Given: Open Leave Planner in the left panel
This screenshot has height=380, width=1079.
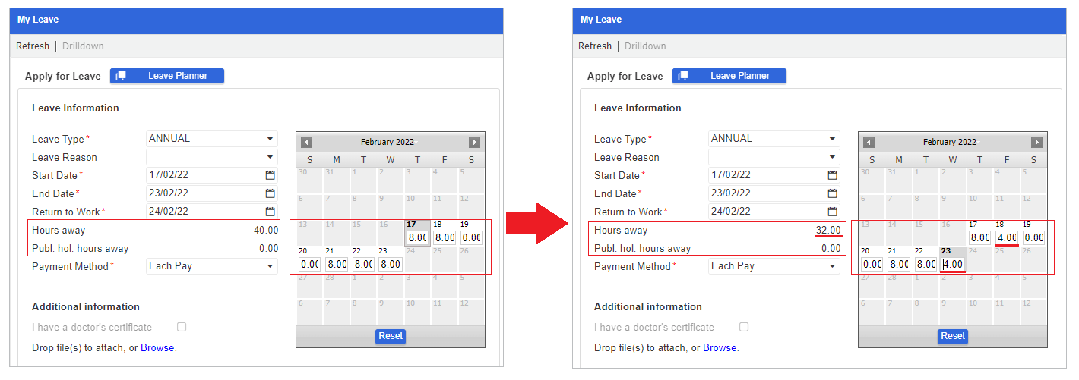Looking at the screenshot, I should click(x=167, y=76).
